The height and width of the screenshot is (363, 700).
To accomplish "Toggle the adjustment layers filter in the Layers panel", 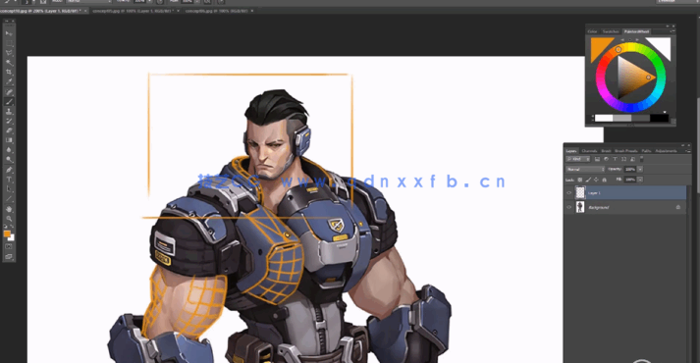I will coord(607,159).
